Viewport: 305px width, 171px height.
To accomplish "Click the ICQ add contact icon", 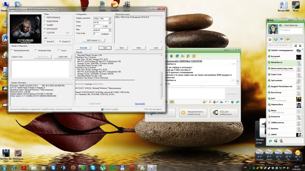I will coord(295,46).
